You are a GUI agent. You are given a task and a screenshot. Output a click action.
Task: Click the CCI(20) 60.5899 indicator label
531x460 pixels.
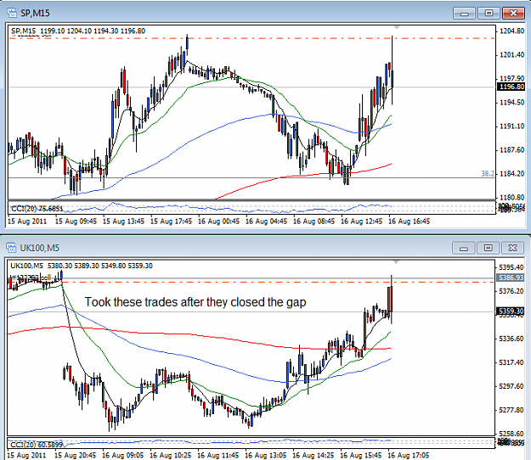point(37,445)
